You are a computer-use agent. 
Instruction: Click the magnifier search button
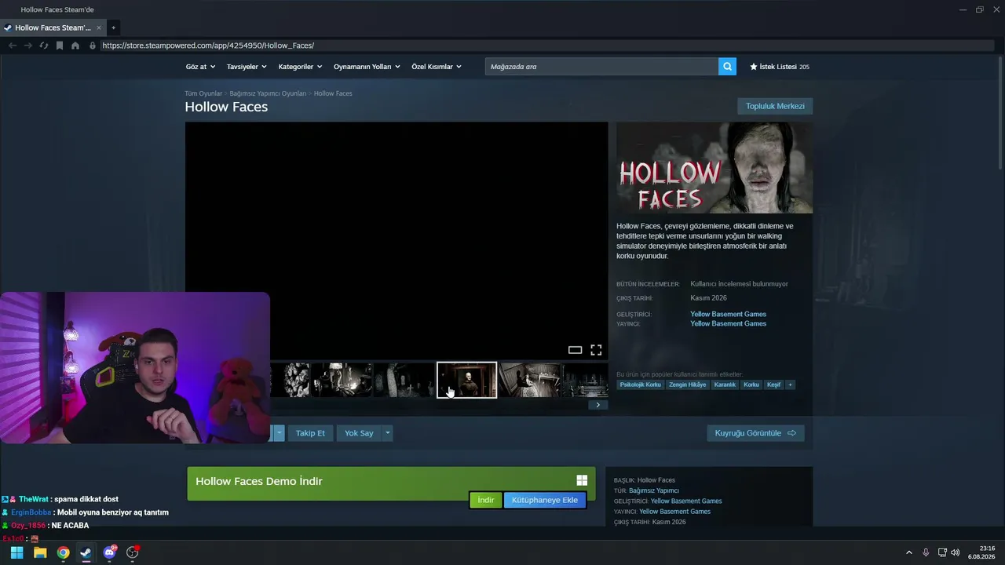[728, 67]
